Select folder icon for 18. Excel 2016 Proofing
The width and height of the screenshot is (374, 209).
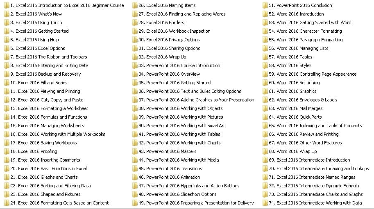click(7, 151)
